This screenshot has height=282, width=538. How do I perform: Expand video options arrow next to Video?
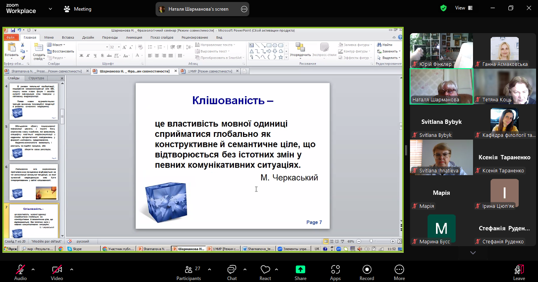coord(71,269)
